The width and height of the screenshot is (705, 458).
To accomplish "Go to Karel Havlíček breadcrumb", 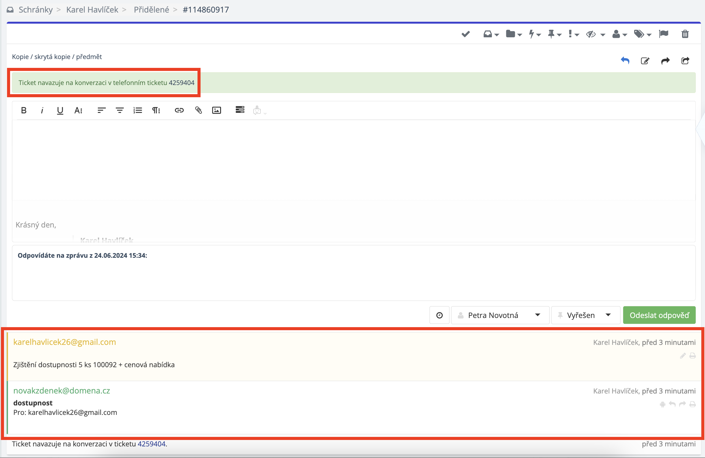I will (92, 10).
